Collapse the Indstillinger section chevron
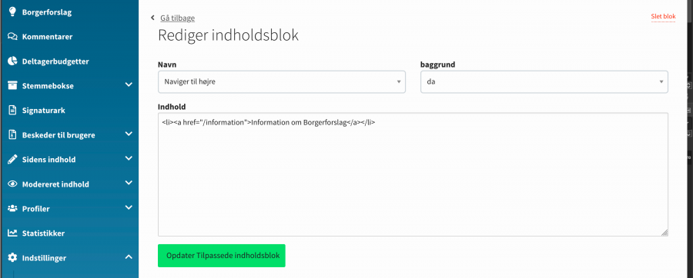Image resolution: width=693 pixels, height=278 pixels. click(x=129, y=256)
